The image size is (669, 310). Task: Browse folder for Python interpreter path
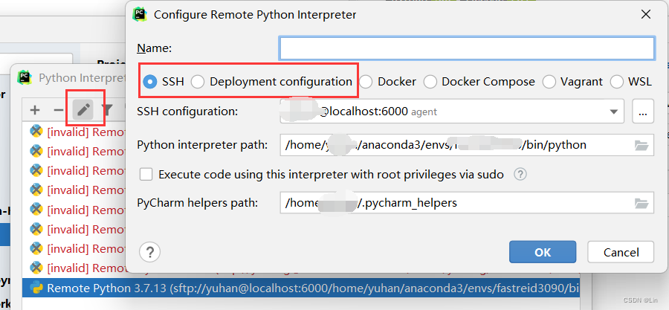pos(641,145)
